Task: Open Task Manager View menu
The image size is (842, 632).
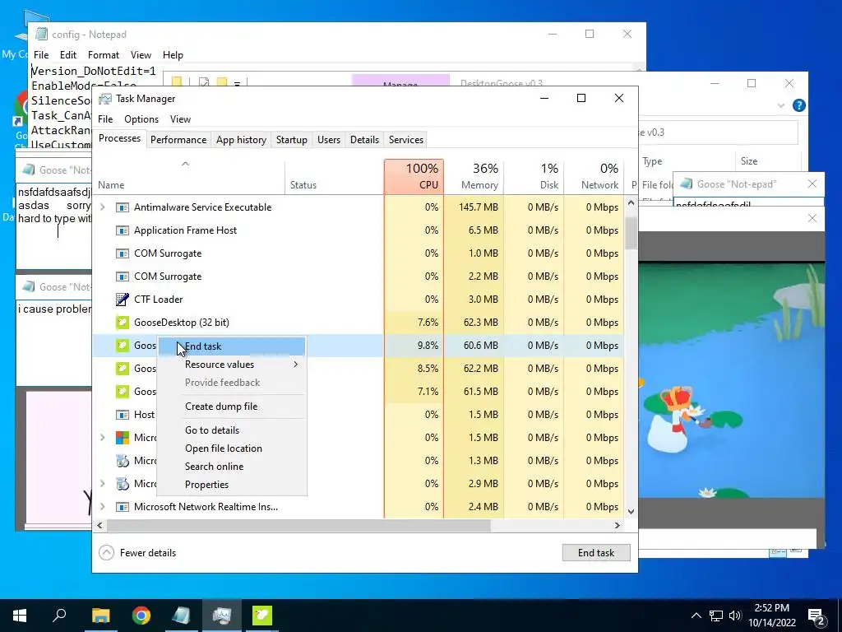Action: (180, 119)
